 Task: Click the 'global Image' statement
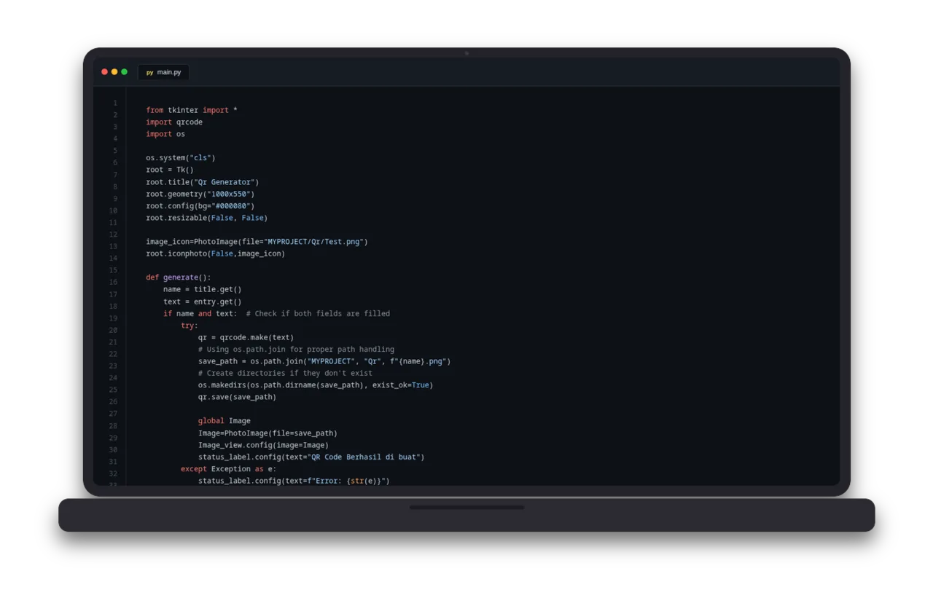pyautogui.click(x=225, y=421)
